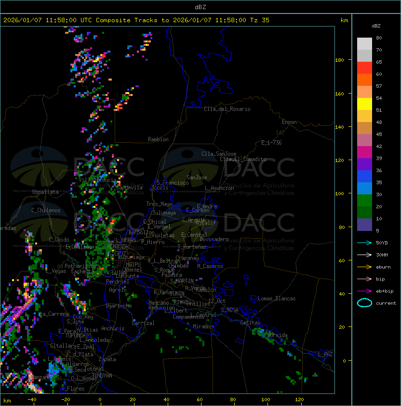This screenshot has width=401, height=406.
Task: Select the Carrizal place label
Action: (x=143, y=323)
